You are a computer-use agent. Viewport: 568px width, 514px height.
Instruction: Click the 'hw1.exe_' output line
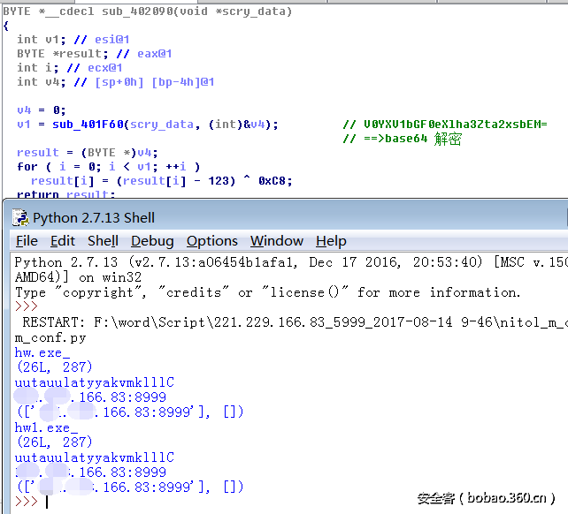coord(46,427)
